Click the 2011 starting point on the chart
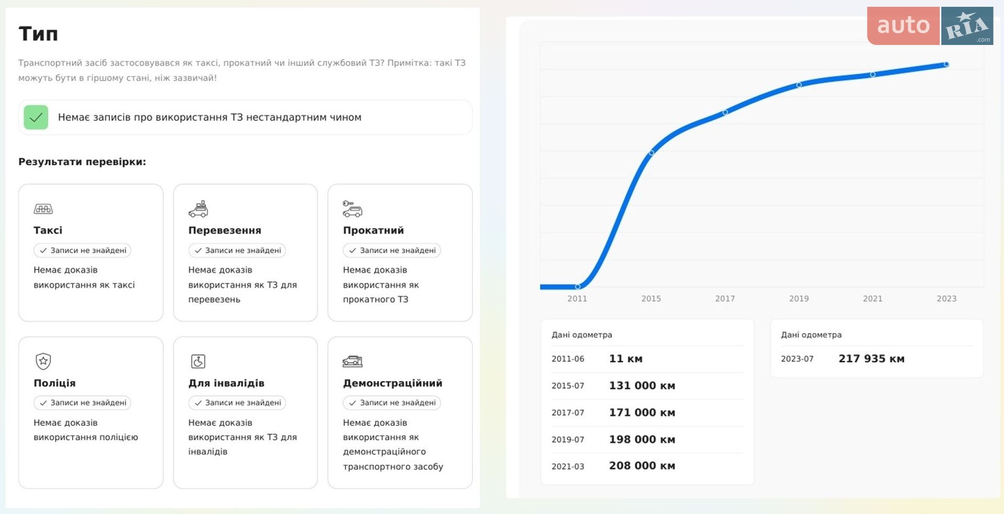1004x514 pixels. tap(578, 287)
